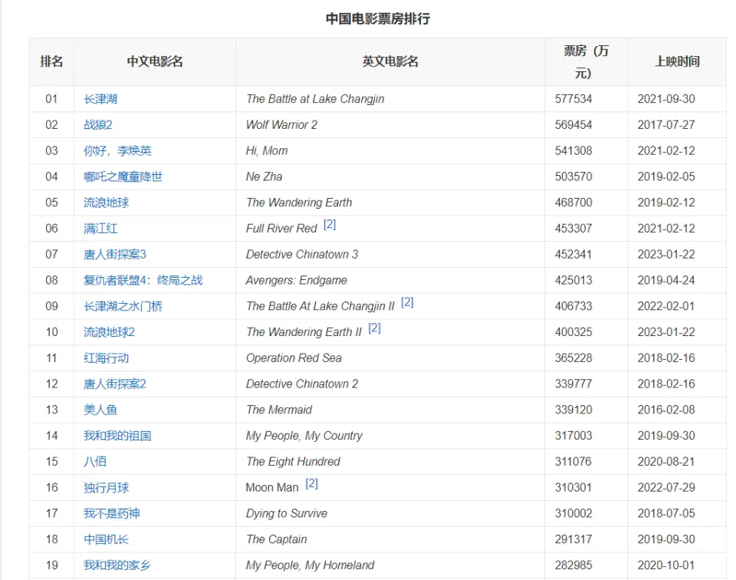Open the 长津湖之水门桥 link
The width and height of the screenshot is (736, 580).
tap(123, 306)
